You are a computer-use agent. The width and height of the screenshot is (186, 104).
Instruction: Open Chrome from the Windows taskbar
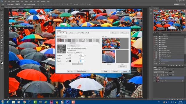[x=24, y=102]
